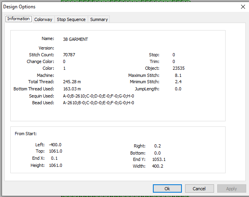Screen dimensions: 249x197
Task: Confirm with the Ok button
Action: (167, 188)
